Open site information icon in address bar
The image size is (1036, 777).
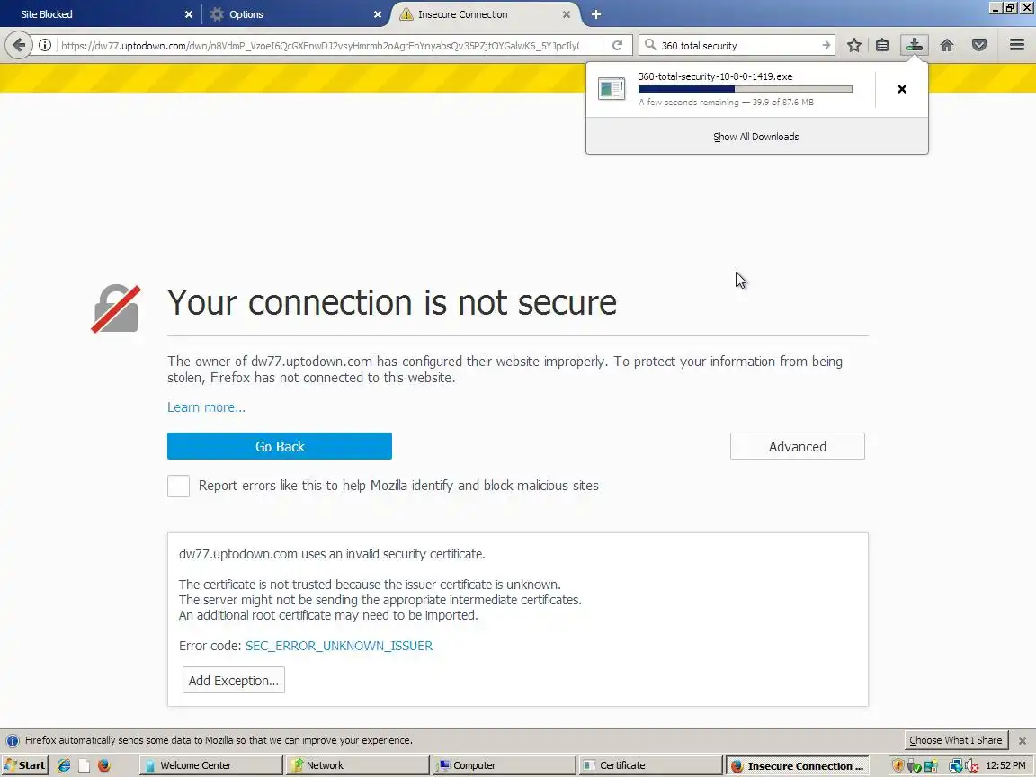45,45
